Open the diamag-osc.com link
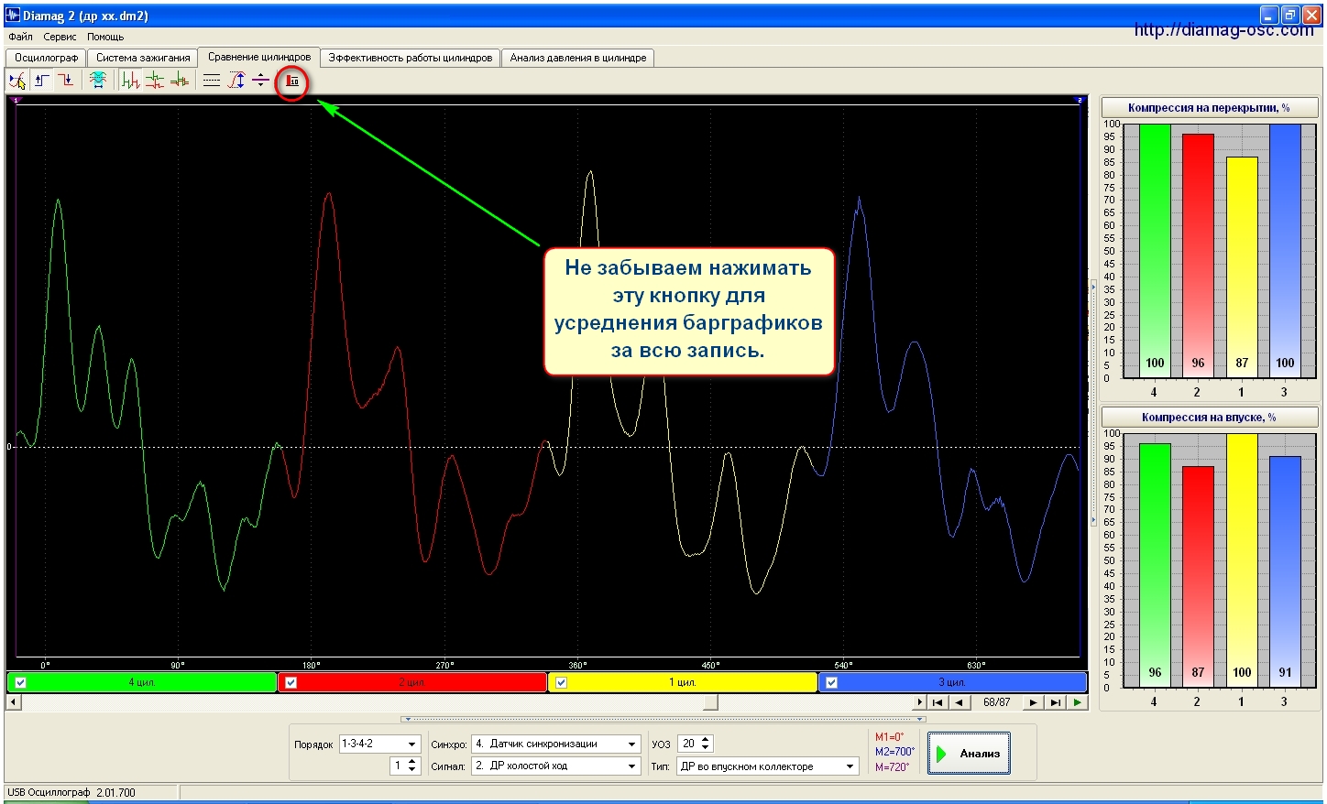This screenshot has width=1327, height=804. [1223, 30]
